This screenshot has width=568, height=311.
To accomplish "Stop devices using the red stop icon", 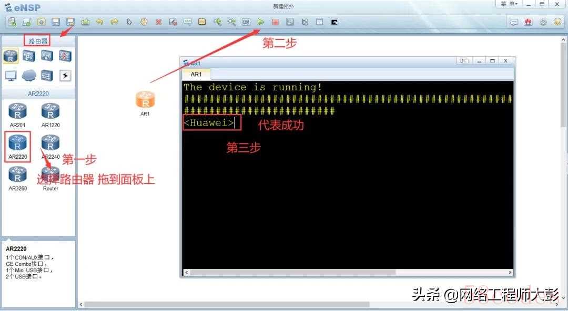I will click(x=275, y=22).
